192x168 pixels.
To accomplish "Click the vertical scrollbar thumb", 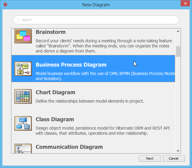I will coord(178,52).
